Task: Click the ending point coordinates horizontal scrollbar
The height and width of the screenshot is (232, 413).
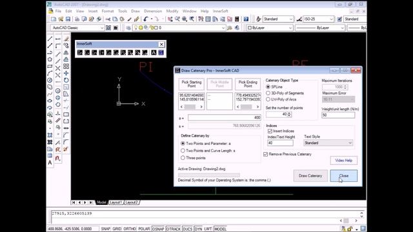Action: click(248, 107)
